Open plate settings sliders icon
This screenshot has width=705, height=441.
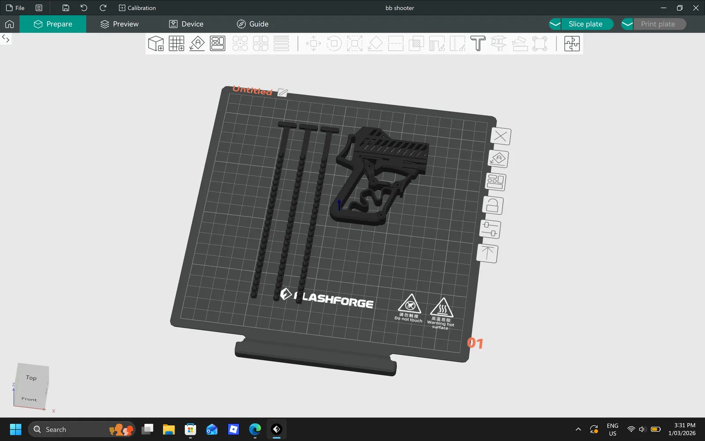[490, 229]
